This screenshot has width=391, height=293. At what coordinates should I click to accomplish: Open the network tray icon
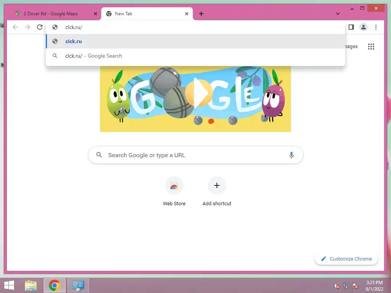tap(346, 286)
